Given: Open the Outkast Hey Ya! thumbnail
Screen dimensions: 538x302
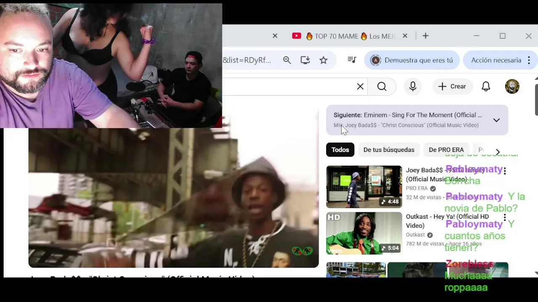Looking at the screenshot, I should click(364, 233).
